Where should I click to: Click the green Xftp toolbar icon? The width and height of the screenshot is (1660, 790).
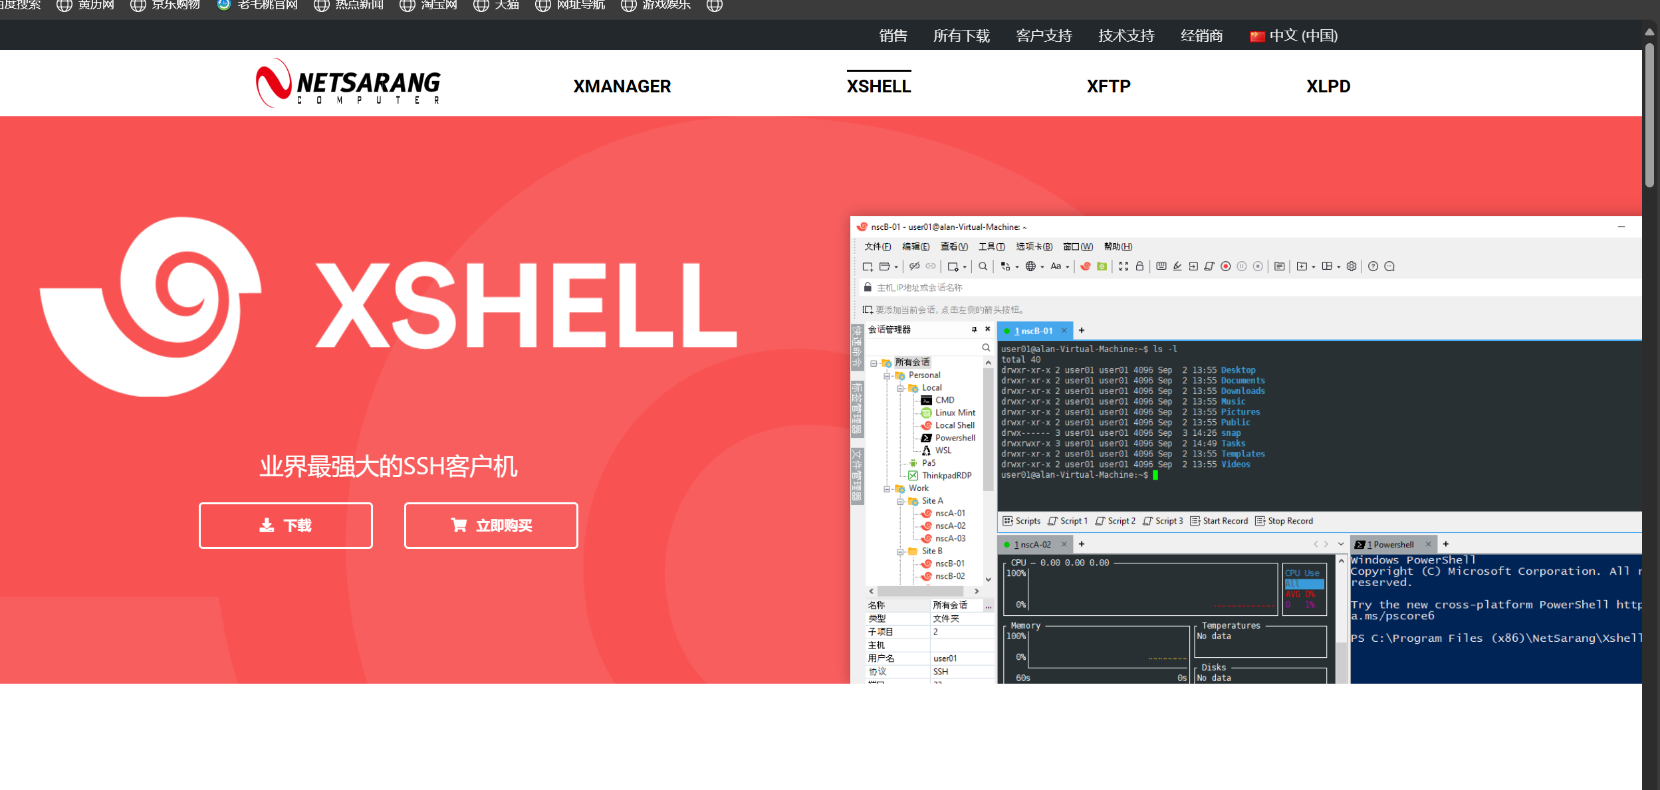[1102, 266]
